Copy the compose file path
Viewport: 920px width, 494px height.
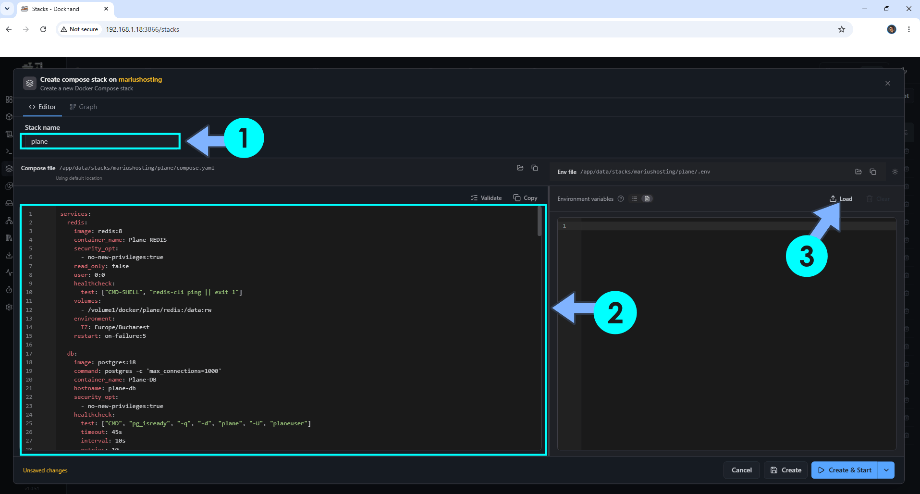tap(535, 168)
